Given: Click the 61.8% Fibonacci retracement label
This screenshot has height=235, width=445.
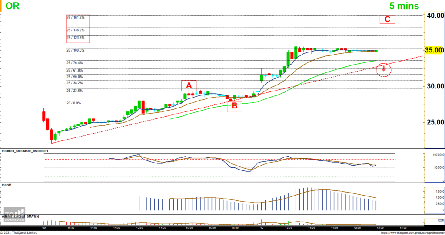Looking at the screenshot, I should click(75, 70).
